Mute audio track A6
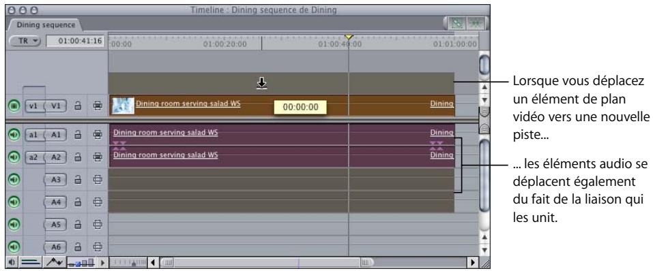The height and width of the screenshot is (271, 653). coord(14,247)
